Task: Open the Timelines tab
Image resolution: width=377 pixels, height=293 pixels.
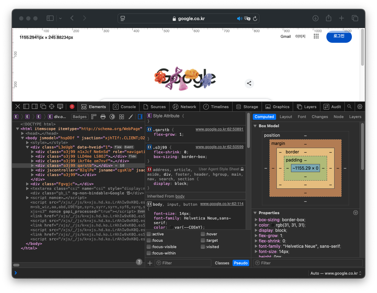Action: (216, 107)
